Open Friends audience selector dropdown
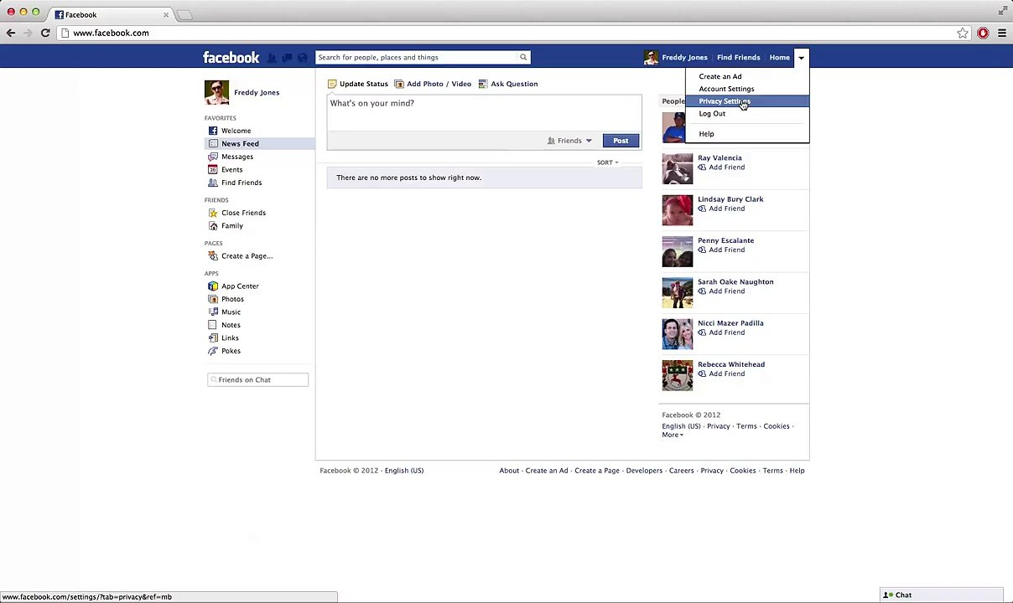The image size is (1013, 603). (x=569, y=141)
